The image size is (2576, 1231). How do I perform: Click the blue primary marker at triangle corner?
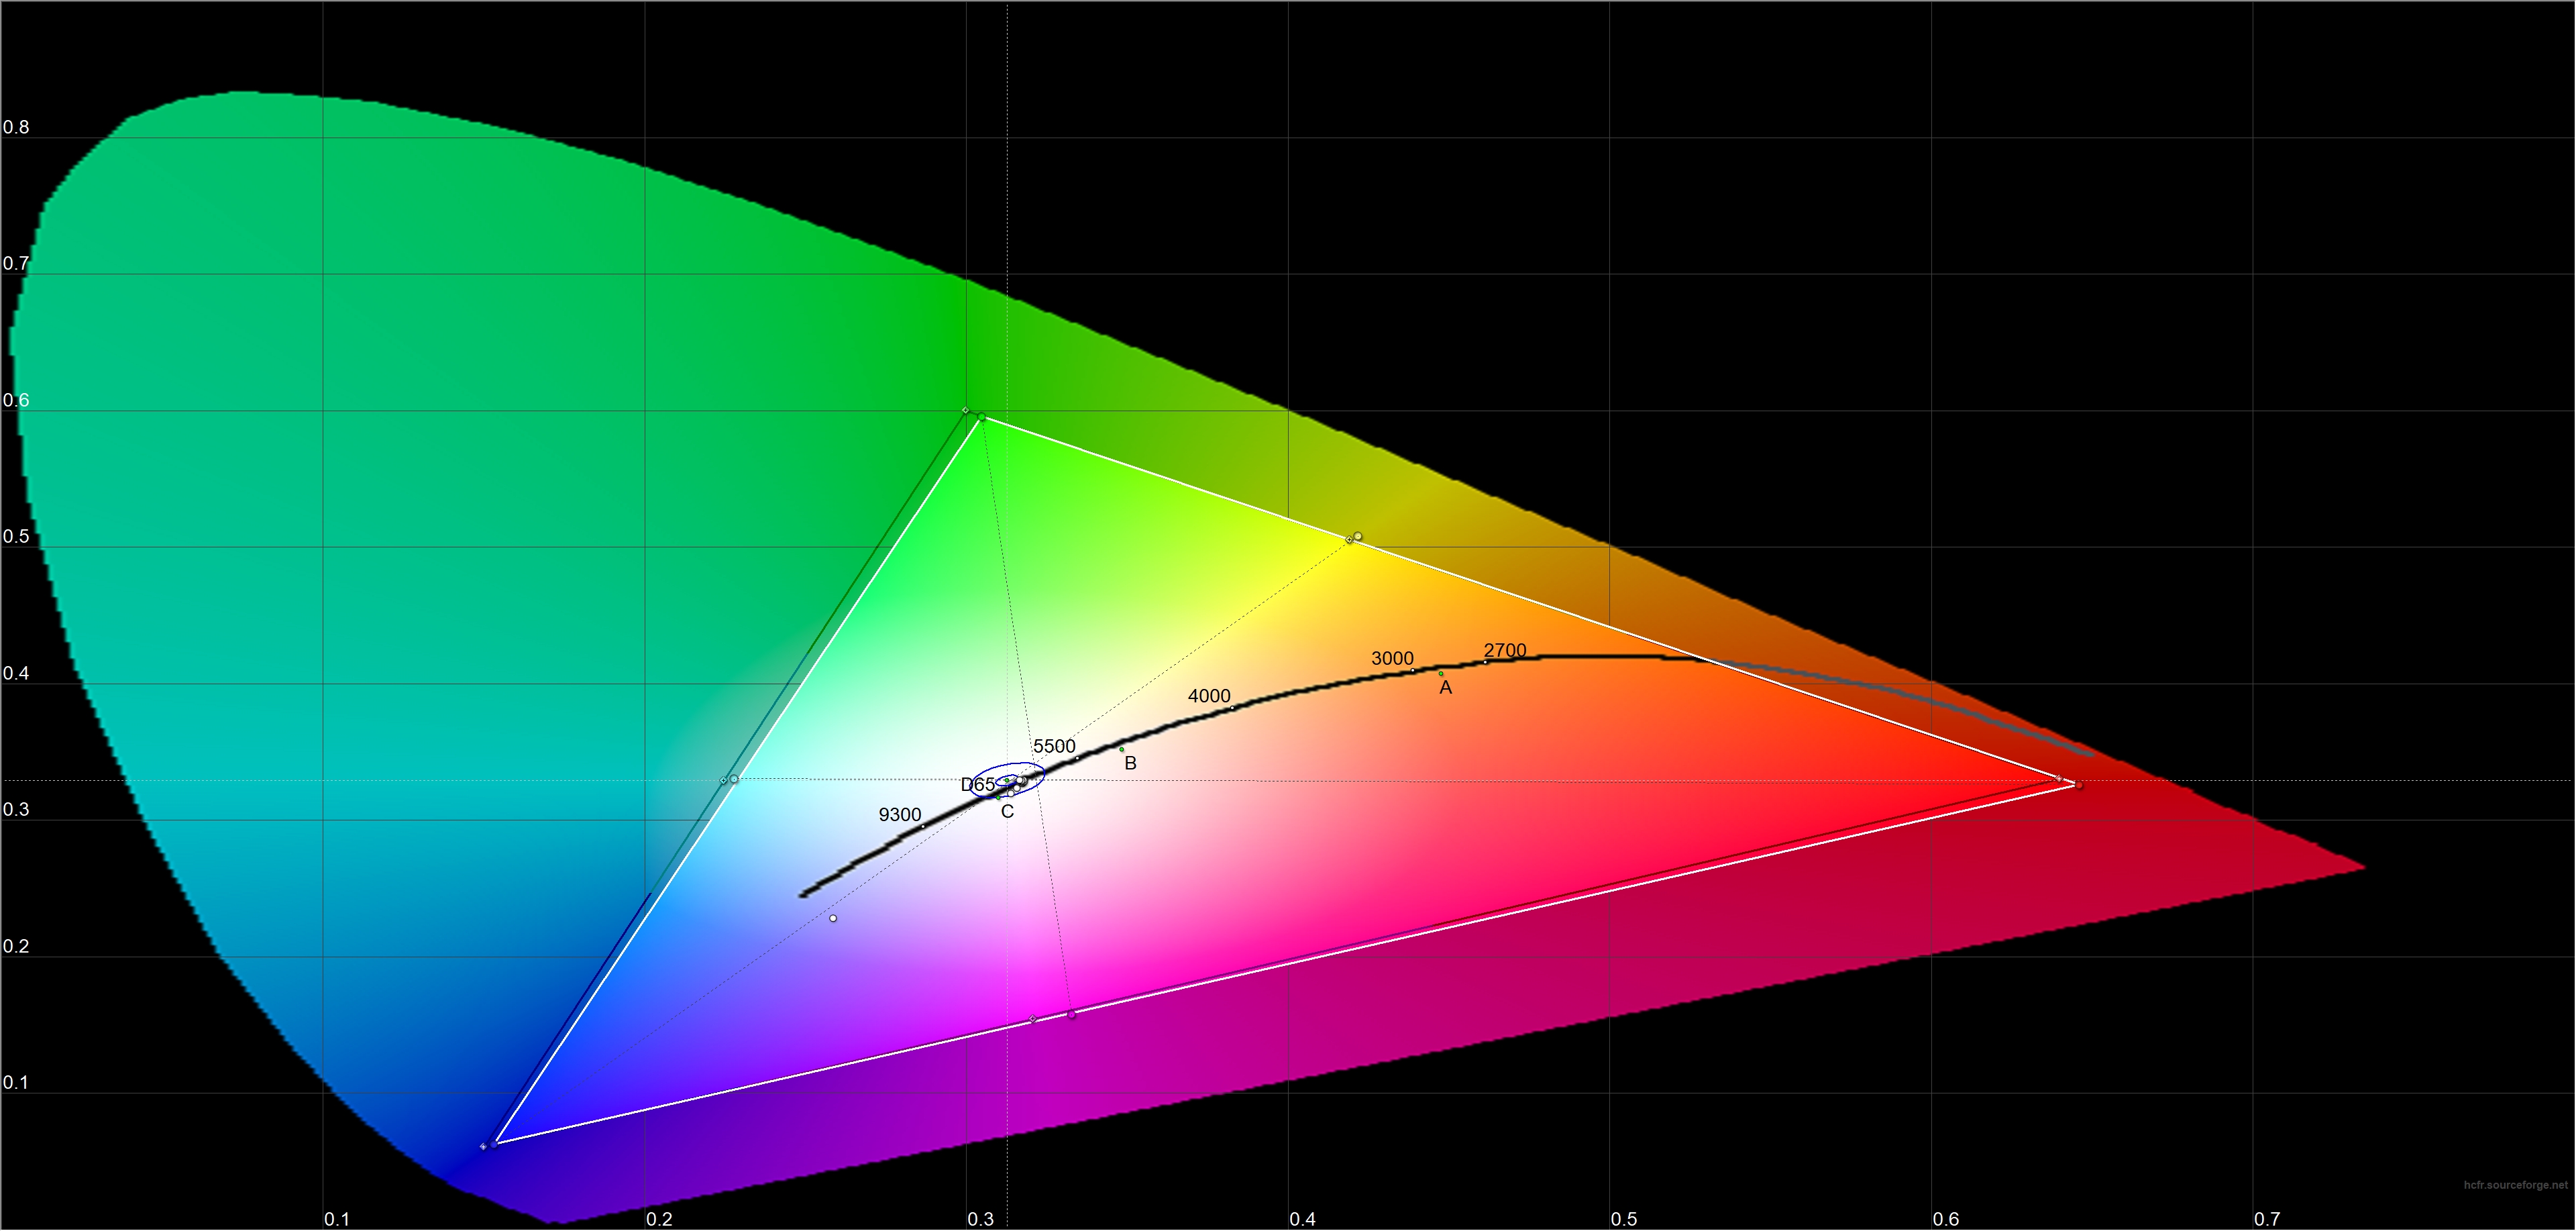pyautogui.click(x=493, y=1144)
